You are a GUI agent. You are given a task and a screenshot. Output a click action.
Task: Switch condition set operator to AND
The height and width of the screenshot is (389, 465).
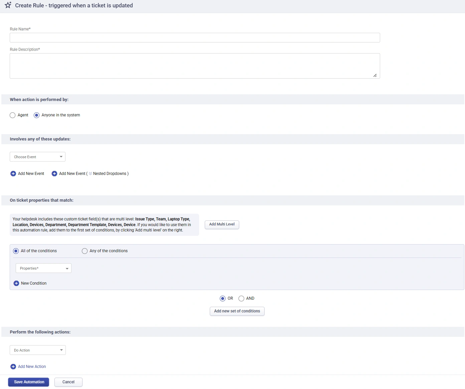tap(241, 299)
